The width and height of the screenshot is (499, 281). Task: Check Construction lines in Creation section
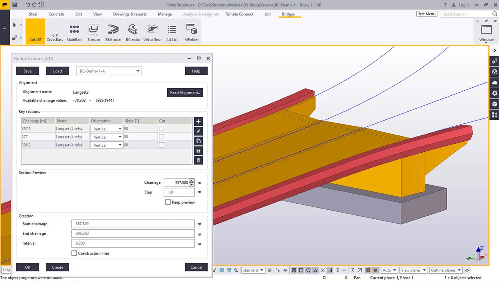click(74, 253)
